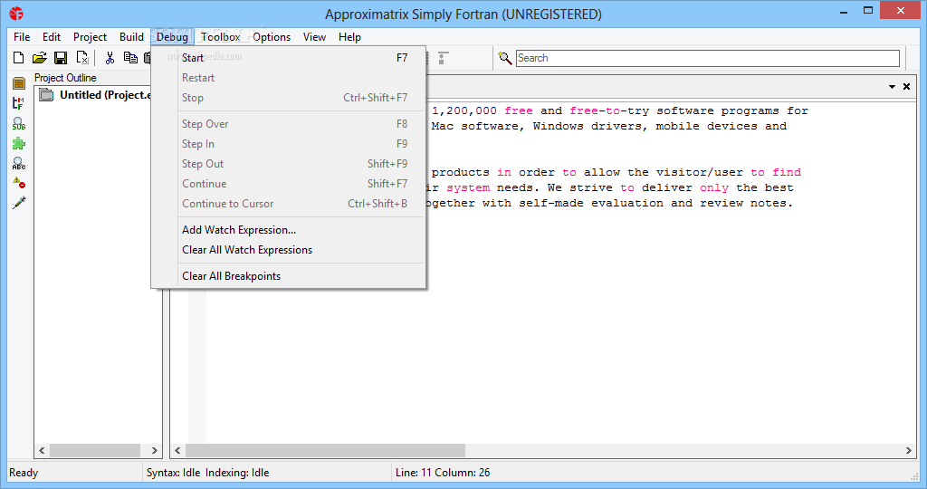
Task: Cut selection with the scissors icon
Action: pyautogui.click(x=110, y=58)
